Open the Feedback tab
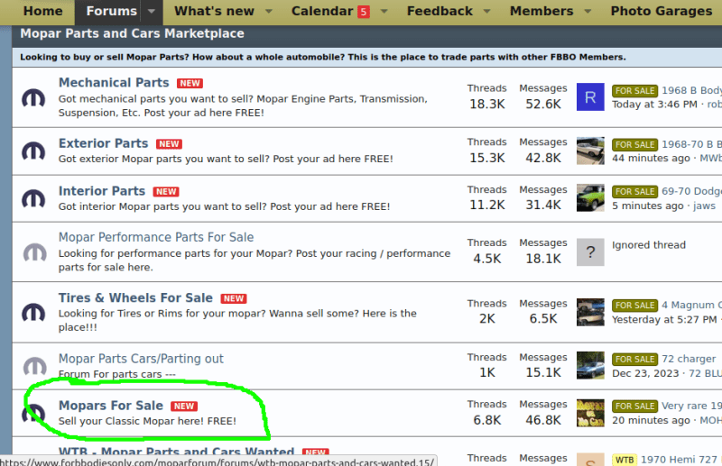 coord(440,11)
